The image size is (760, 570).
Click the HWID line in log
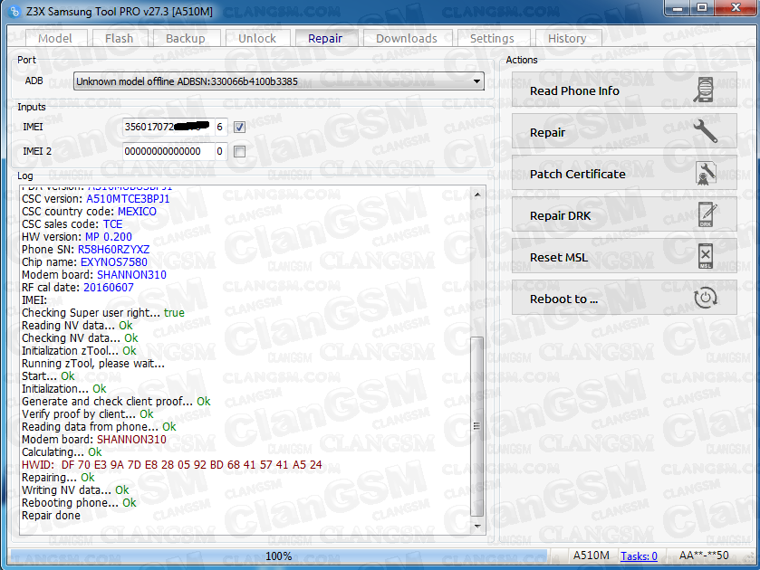(x=171, y=465)
